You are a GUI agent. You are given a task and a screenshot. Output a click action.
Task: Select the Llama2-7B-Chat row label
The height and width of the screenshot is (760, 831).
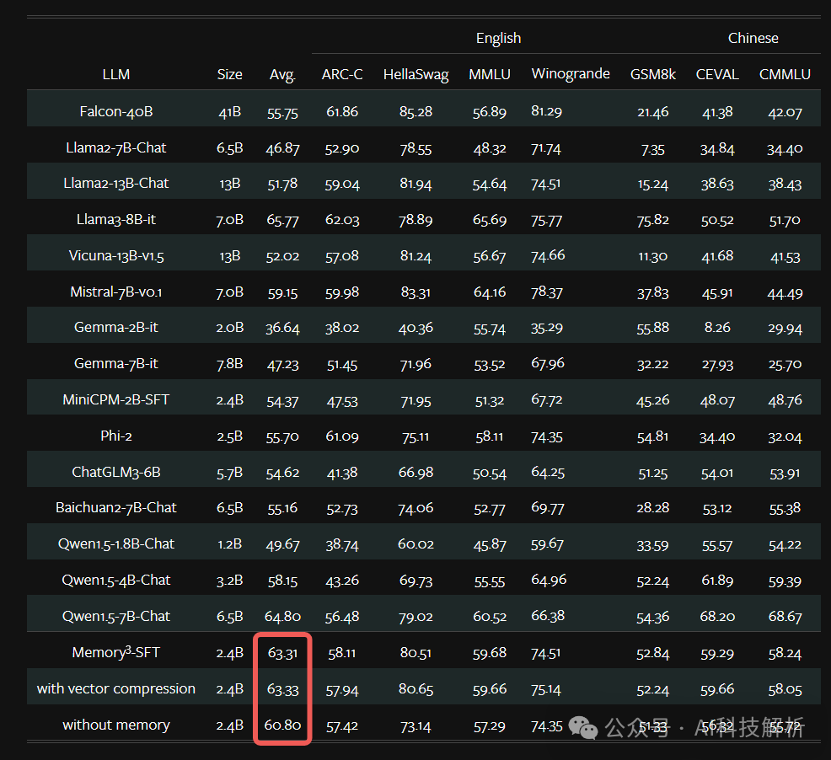pos(116,147)
